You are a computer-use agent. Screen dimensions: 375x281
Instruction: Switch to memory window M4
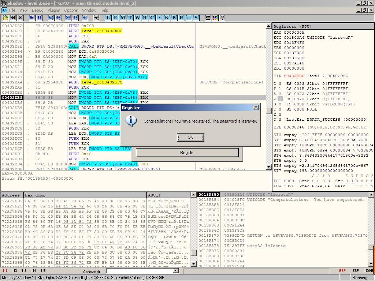pyautogui.click(x=33, y=270)
